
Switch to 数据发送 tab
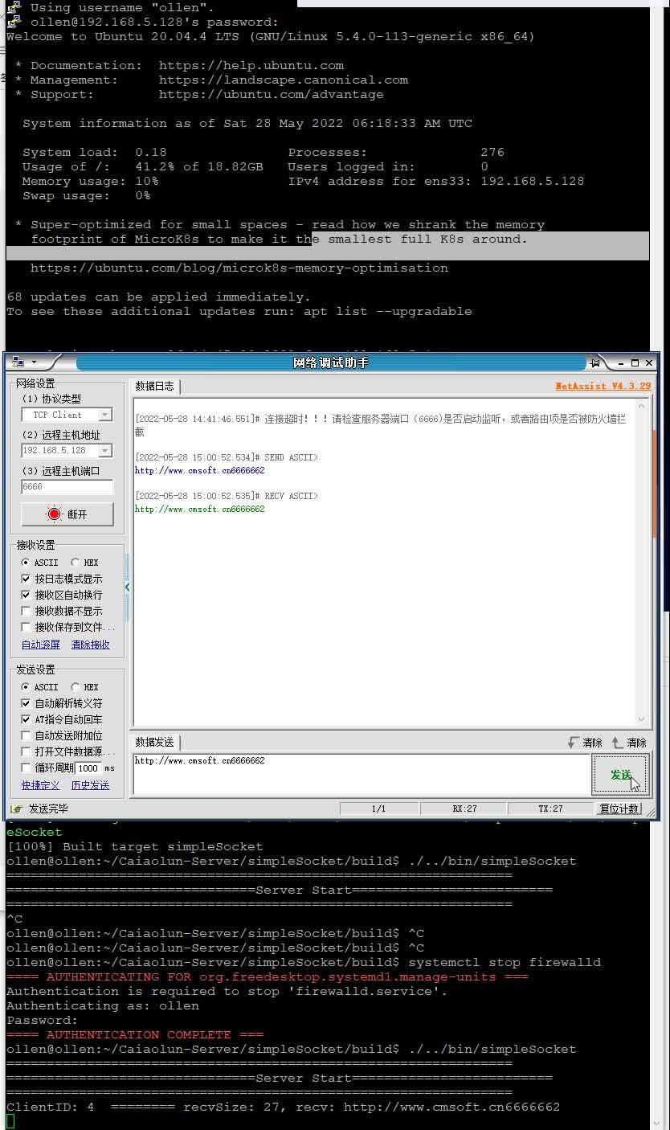pos(154,742)
